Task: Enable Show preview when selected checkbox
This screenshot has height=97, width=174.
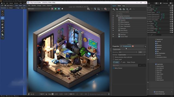Action: 113,57
